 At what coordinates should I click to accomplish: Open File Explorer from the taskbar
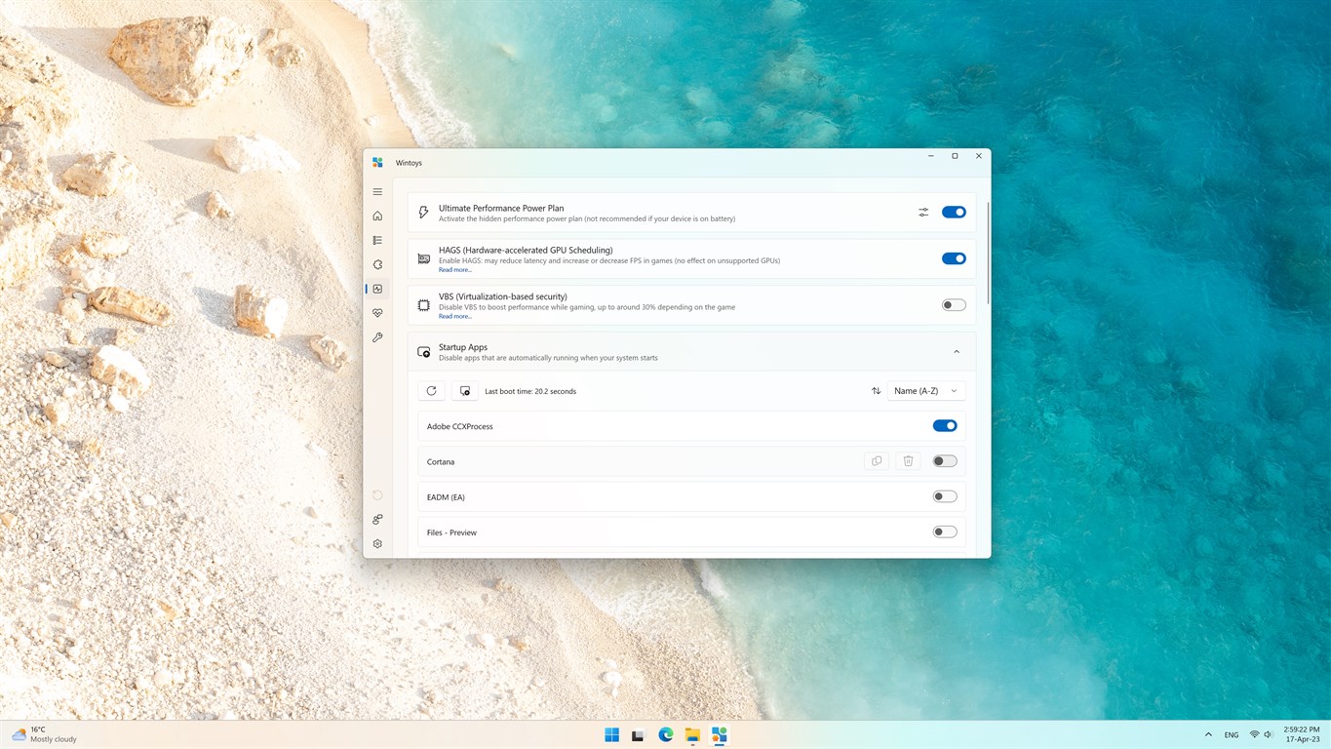tap(692, 735)
